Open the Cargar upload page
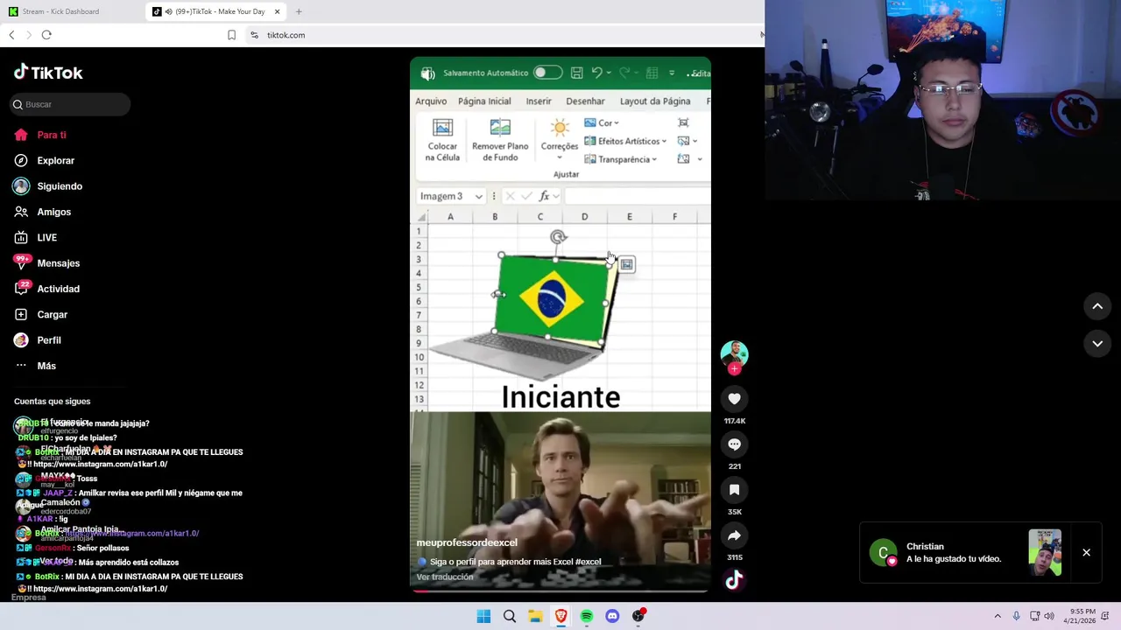 52,314
